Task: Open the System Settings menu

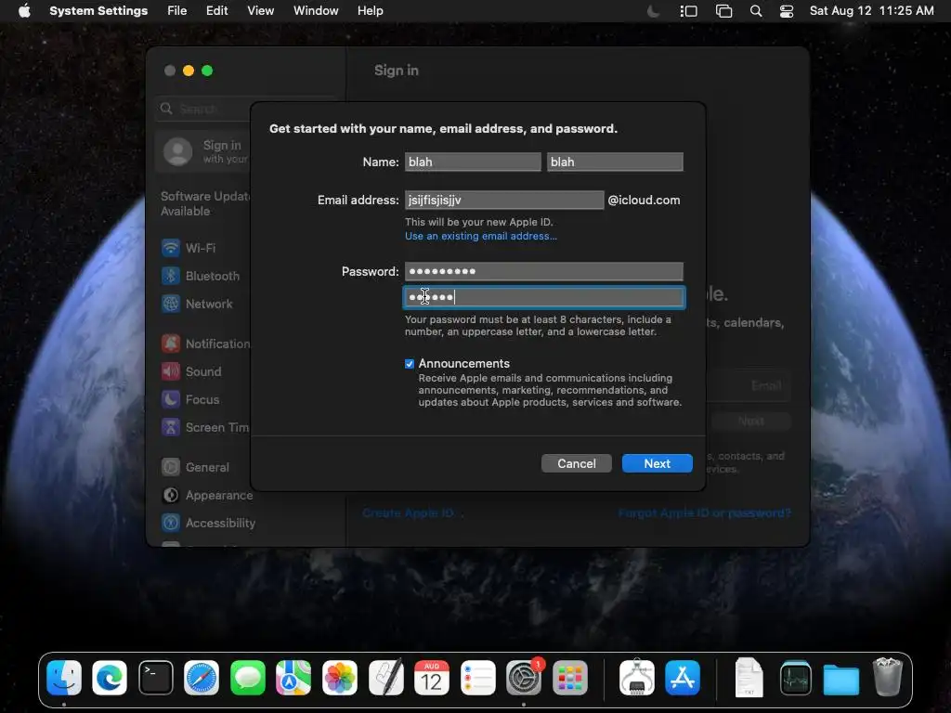Action: tap(98, 11)
